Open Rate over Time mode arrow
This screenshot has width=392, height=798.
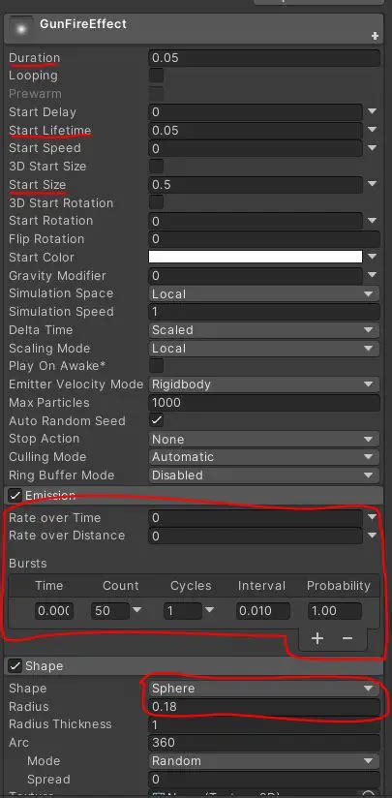coord(373,517)
